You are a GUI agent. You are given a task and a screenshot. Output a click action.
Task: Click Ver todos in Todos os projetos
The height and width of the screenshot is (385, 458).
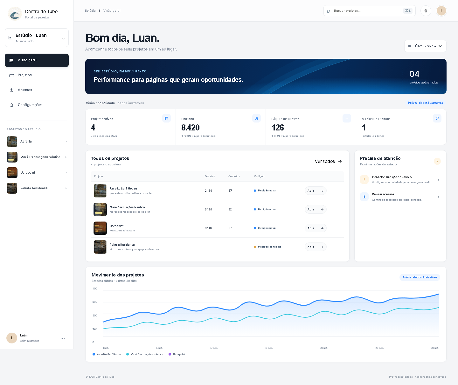[328, 161]
